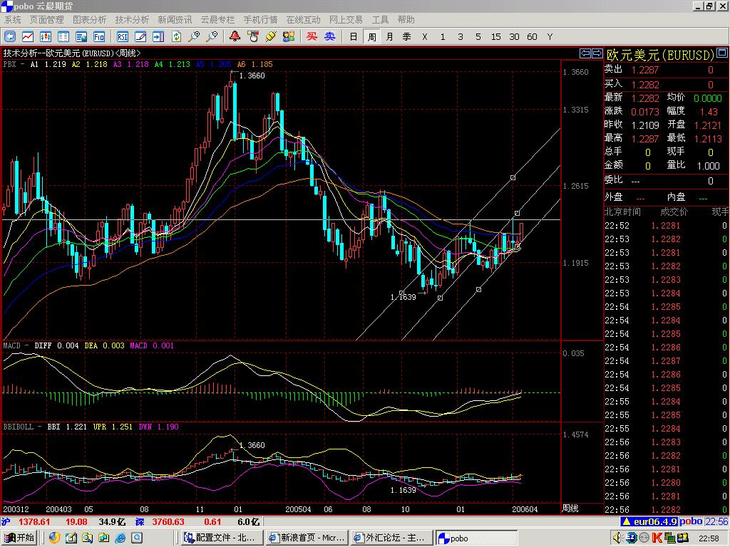Open the 网上交易 menu

346,19
